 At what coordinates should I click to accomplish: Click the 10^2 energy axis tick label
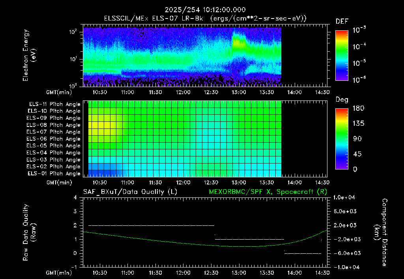(73, 32)
